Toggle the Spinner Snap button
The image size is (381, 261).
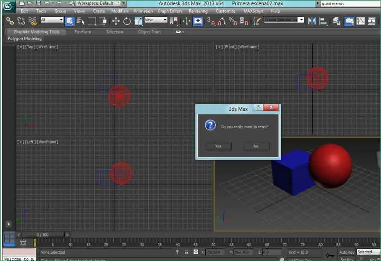pyautogui.click(x=244, y=21)
